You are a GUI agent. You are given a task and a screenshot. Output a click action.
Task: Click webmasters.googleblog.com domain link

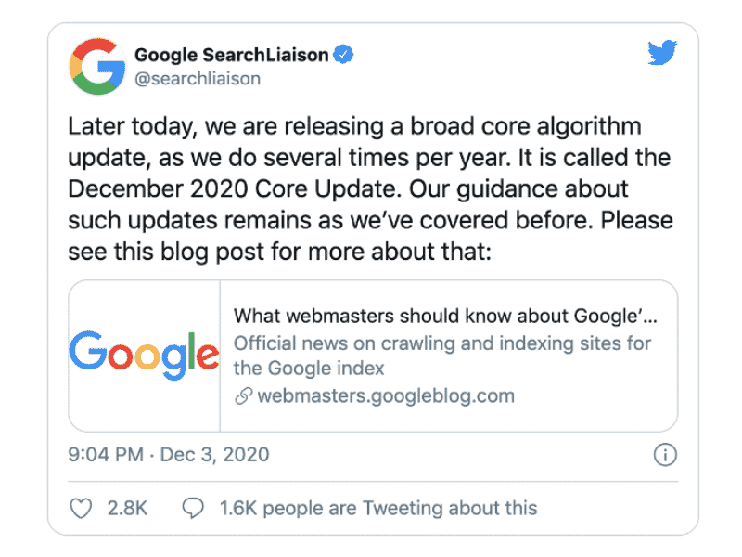coord(386,395)
